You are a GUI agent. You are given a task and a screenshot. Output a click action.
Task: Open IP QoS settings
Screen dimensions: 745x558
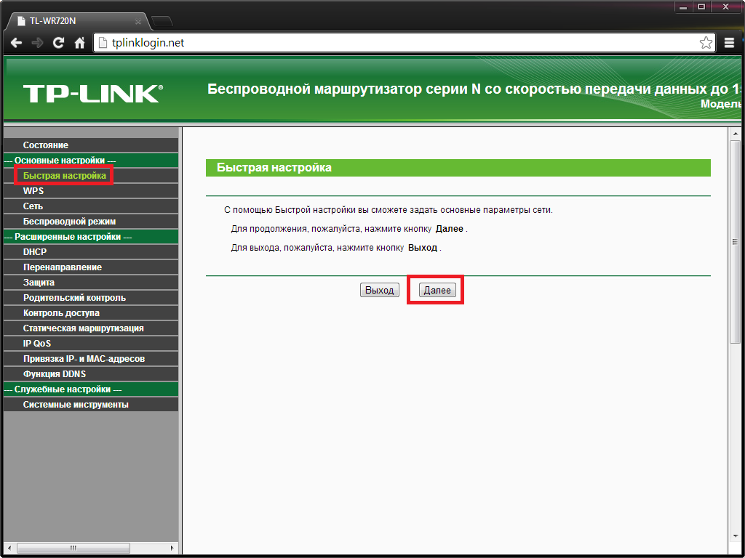click(x=38, y=343)
